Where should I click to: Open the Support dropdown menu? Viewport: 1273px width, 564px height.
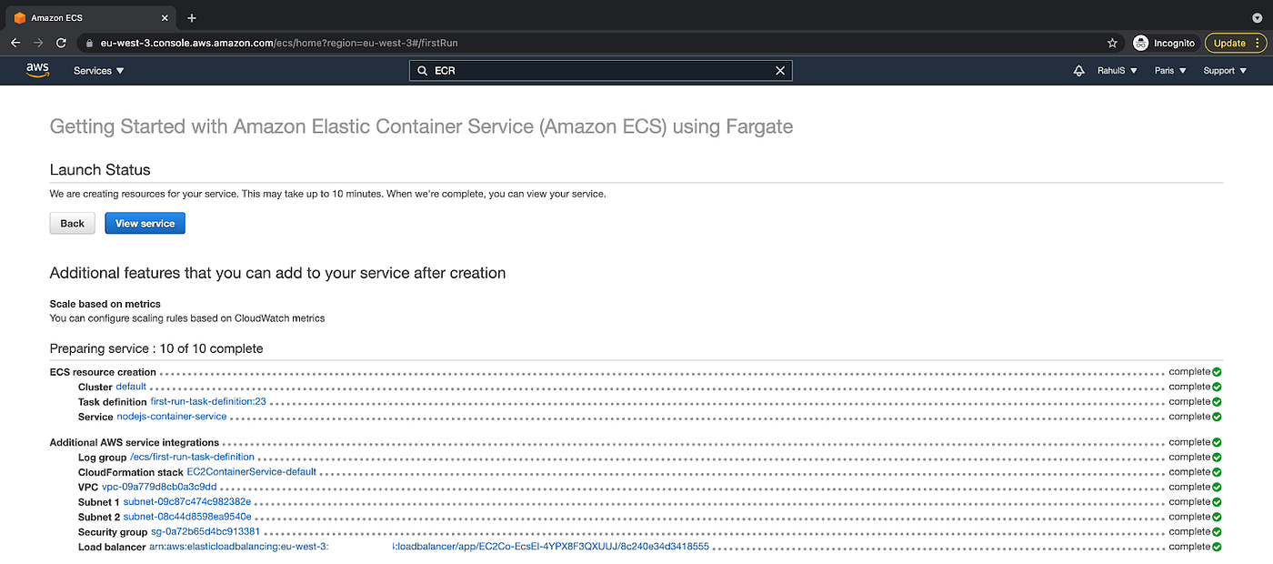pyautogui.click(x=1224, y=71)
